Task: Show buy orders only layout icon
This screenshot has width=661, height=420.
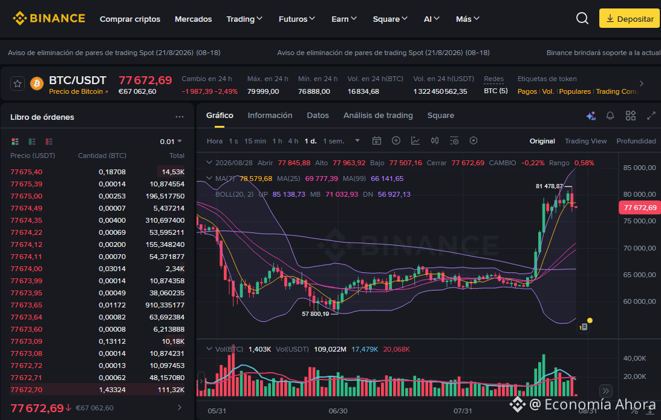Action: click(32, 141)
